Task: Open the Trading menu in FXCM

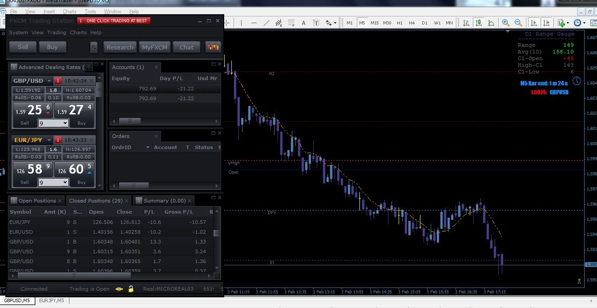Action: [x=56, y=32]
